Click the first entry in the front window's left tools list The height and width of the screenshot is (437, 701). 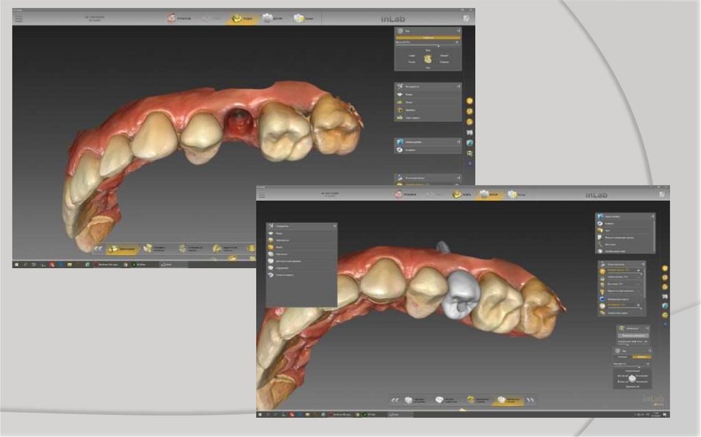pos(281,233)
